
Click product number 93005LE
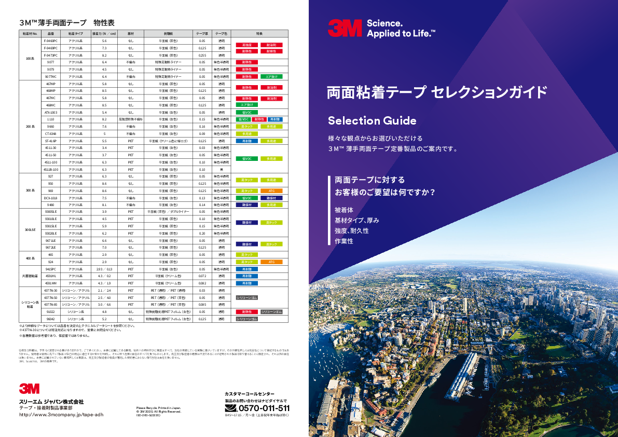tap(51, 212)
